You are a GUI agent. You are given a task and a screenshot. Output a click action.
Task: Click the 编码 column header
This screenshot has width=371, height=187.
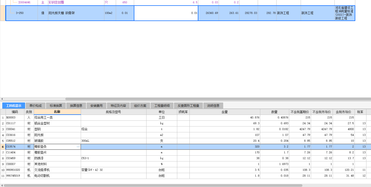click(15, 112)
